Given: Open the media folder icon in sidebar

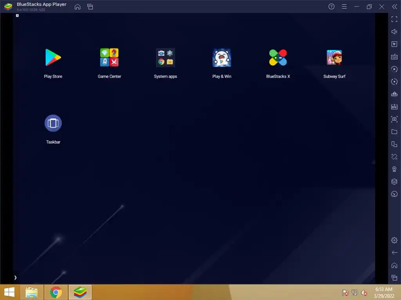Looking at the screenshot, I should (394, 132).
